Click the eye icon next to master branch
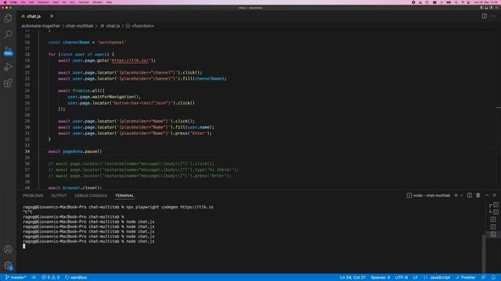Screen dimensions: 501x281 [x=34, y=278]
